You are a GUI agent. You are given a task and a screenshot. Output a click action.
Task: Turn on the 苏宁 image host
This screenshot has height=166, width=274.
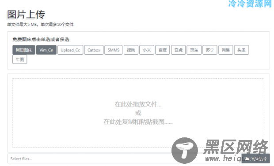(210, 50)
